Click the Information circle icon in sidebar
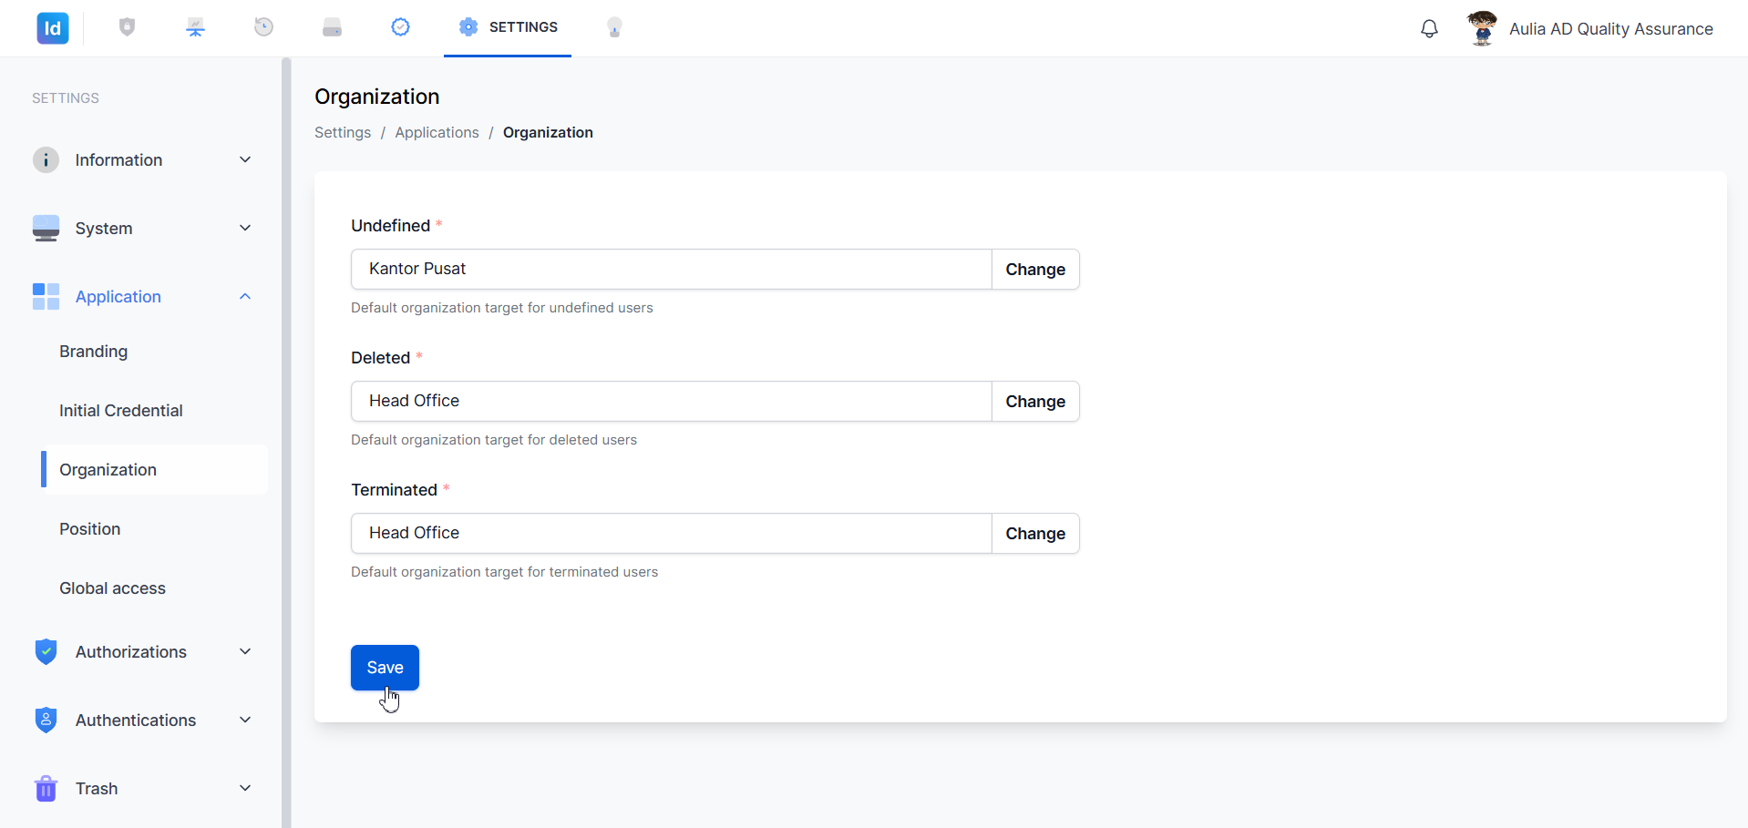This screenshot has height=828, width=1748. click(46, 159)
